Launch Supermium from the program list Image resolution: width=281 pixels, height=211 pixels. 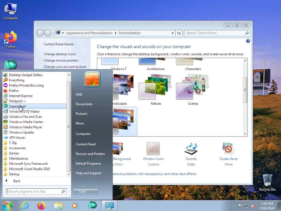[35, 106]
